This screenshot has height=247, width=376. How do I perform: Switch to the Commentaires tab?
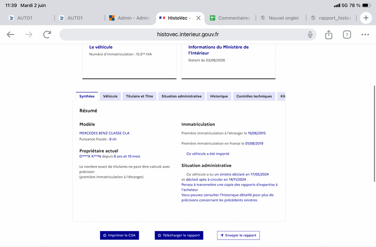click(230, 18)
